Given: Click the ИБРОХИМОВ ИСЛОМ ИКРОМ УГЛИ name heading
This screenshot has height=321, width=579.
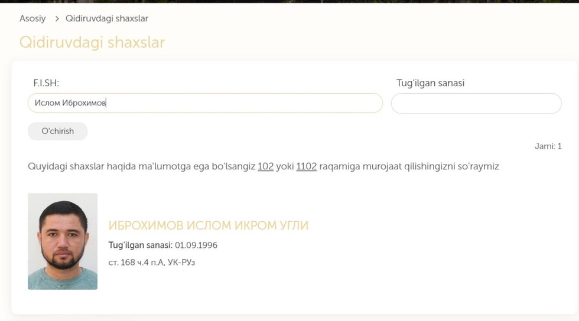Looking at the screenshot, I should tap(208, 225).
